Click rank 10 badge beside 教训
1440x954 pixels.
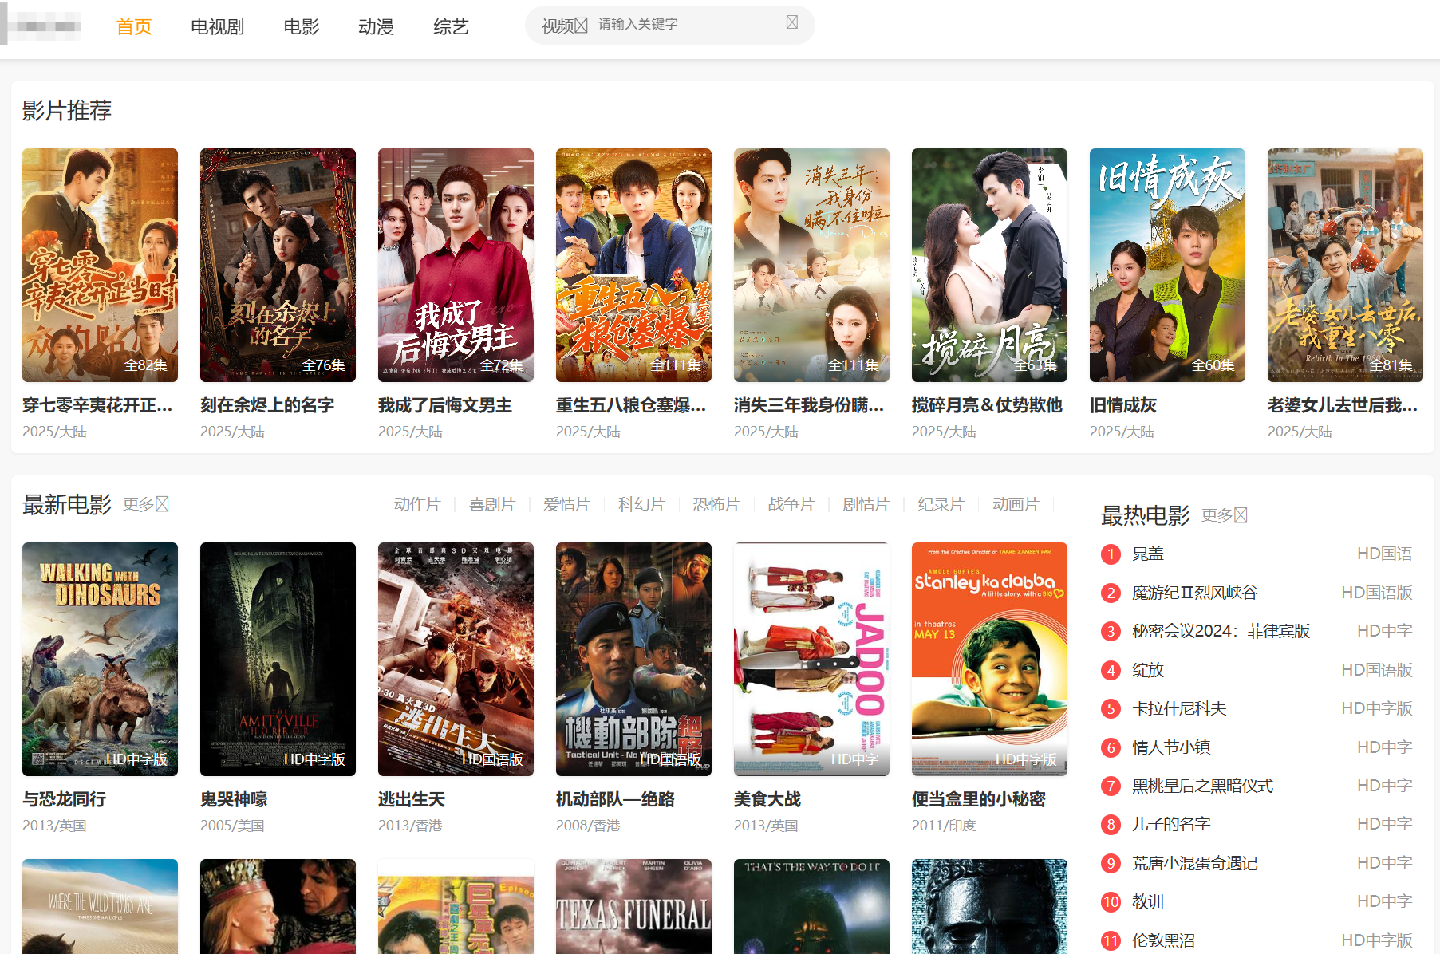(1111, 902)
